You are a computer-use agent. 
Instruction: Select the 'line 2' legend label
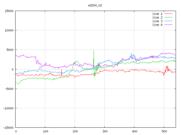(x=157, y=17)
